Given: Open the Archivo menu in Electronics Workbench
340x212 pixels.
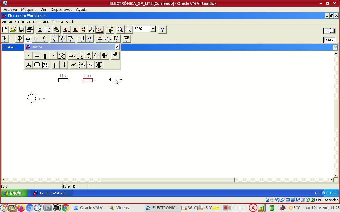Looking at the screenshot, I should pyautogui.click(x=7, y=22).
